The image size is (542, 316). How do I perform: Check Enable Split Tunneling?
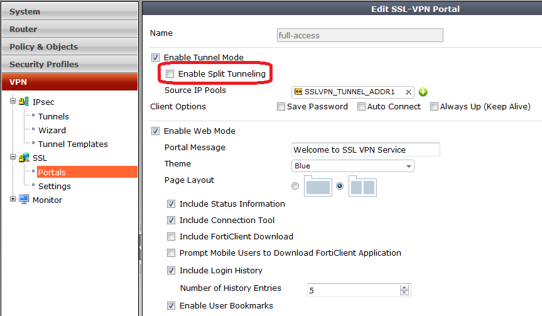170,74
